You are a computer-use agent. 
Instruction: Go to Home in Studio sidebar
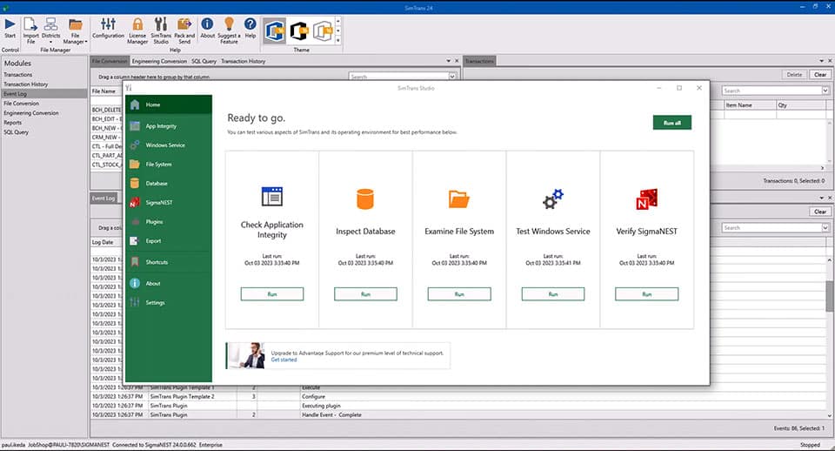click(169, 104)
